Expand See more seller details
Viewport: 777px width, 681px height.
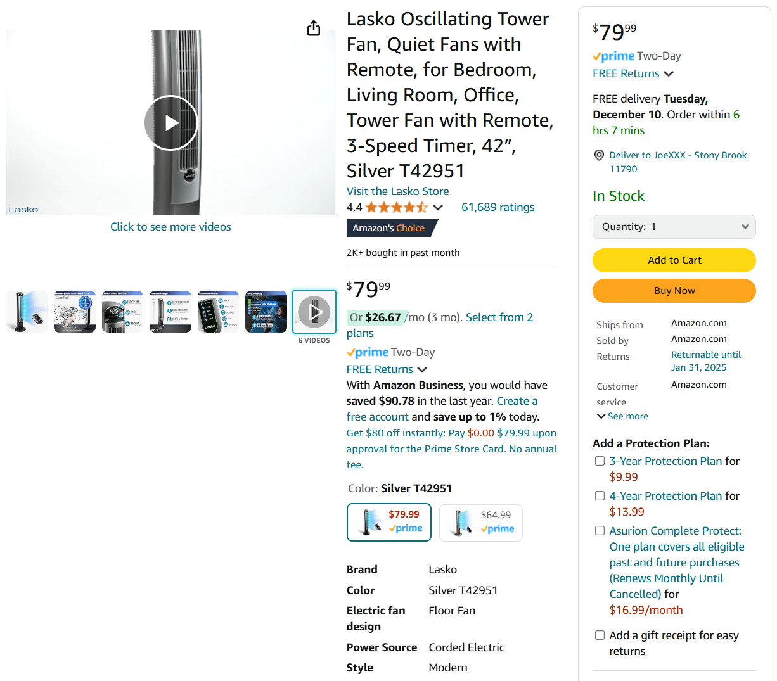click(622, 416)
